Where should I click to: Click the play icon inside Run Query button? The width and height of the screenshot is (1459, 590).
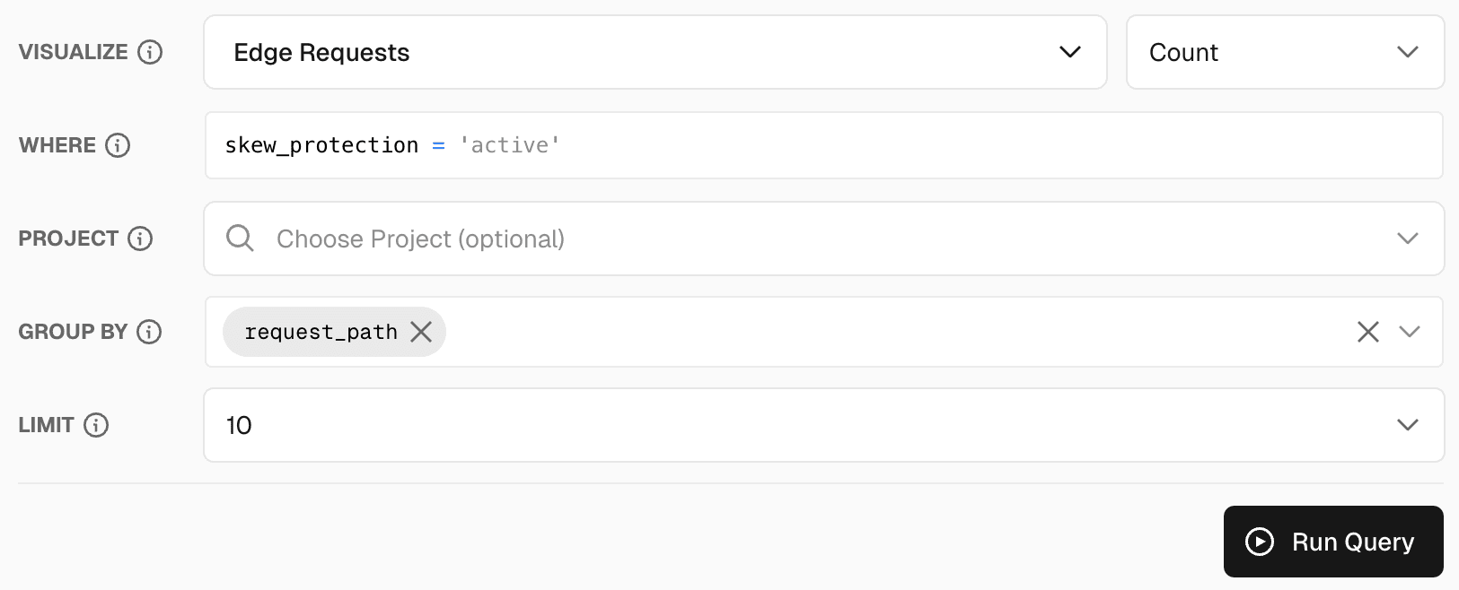tap(1260, 542)
